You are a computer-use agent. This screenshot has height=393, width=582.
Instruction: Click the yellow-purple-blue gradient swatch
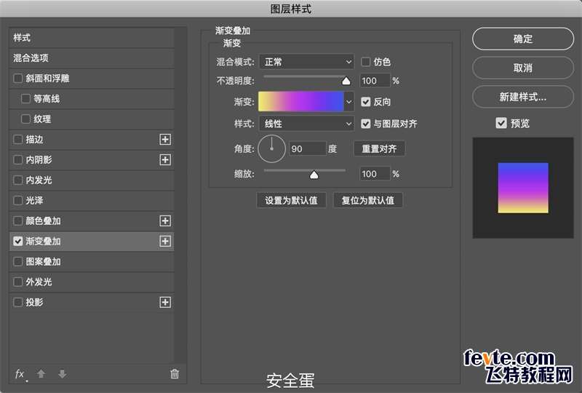coord(300,101)
